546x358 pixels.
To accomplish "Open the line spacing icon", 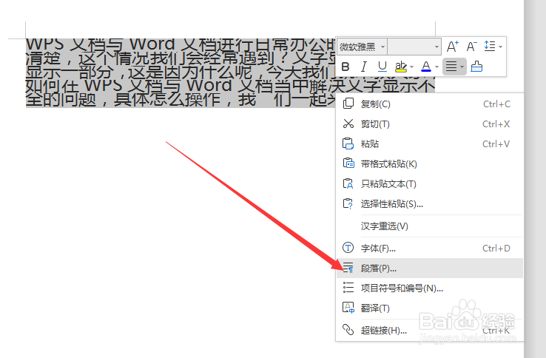I will [x=490, y=46].
